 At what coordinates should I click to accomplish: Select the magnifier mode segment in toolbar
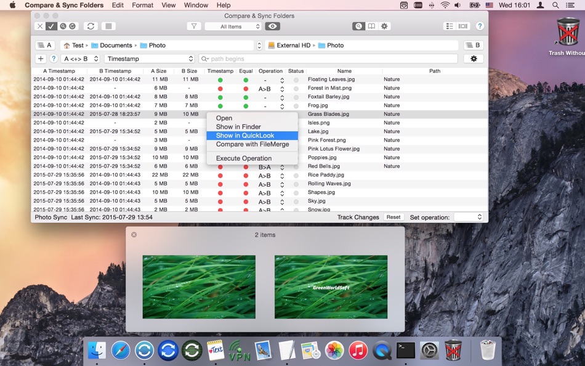358,26
